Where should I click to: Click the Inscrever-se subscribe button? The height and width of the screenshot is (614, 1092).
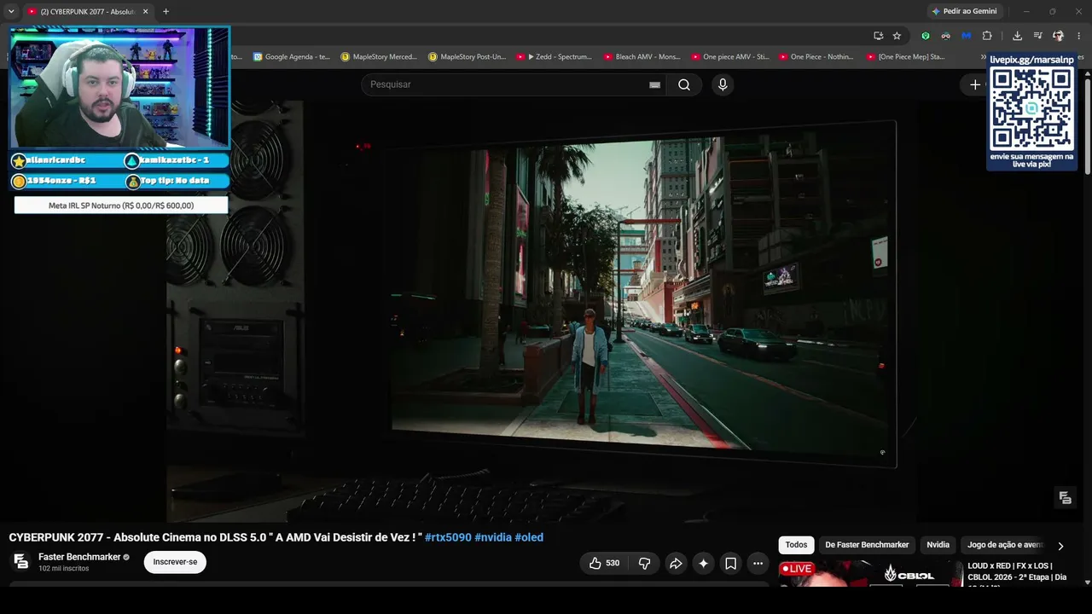pyautogui.click(x=175, y=562)
